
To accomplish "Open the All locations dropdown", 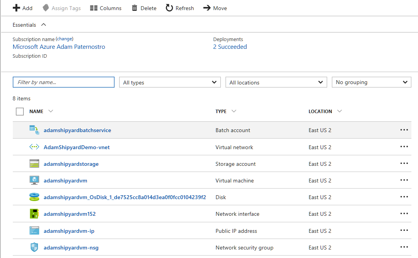I will click(276, 82).
